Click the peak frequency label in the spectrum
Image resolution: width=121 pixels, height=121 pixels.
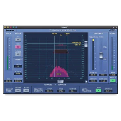(59, 74)
